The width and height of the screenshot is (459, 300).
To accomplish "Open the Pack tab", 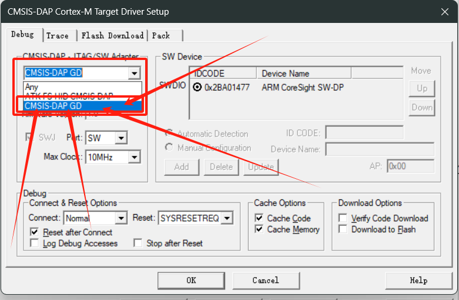I will click(x=161, y=35).
